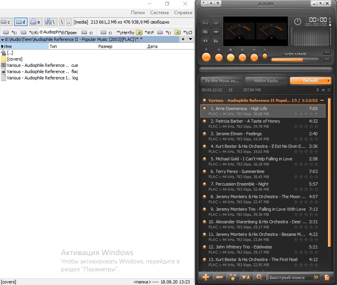Screen dimensions: 337x285
Task: Open playlist misc operations dots button
Action: tap(233, 278)
